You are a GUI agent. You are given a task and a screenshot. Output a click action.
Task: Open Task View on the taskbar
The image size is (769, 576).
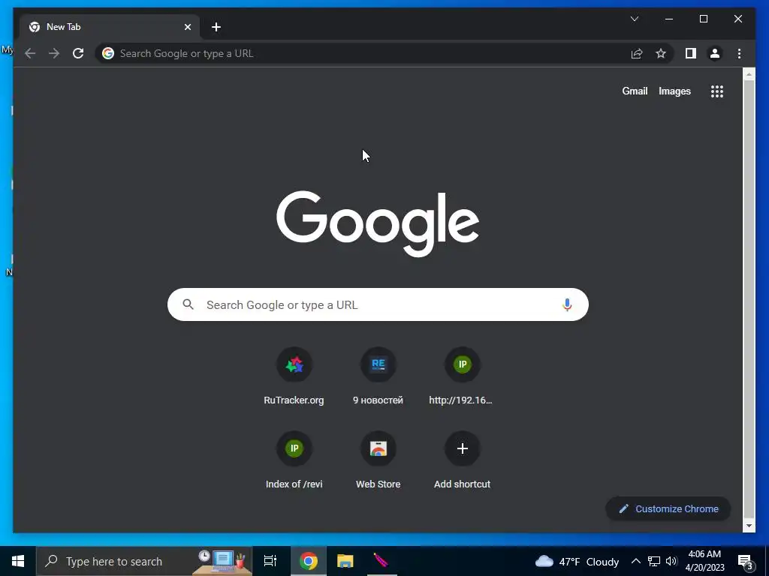pyautogui.click(x=270, y=561)
